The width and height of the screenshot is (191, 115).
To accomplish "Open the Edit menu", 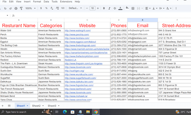I will click(11, 2).
